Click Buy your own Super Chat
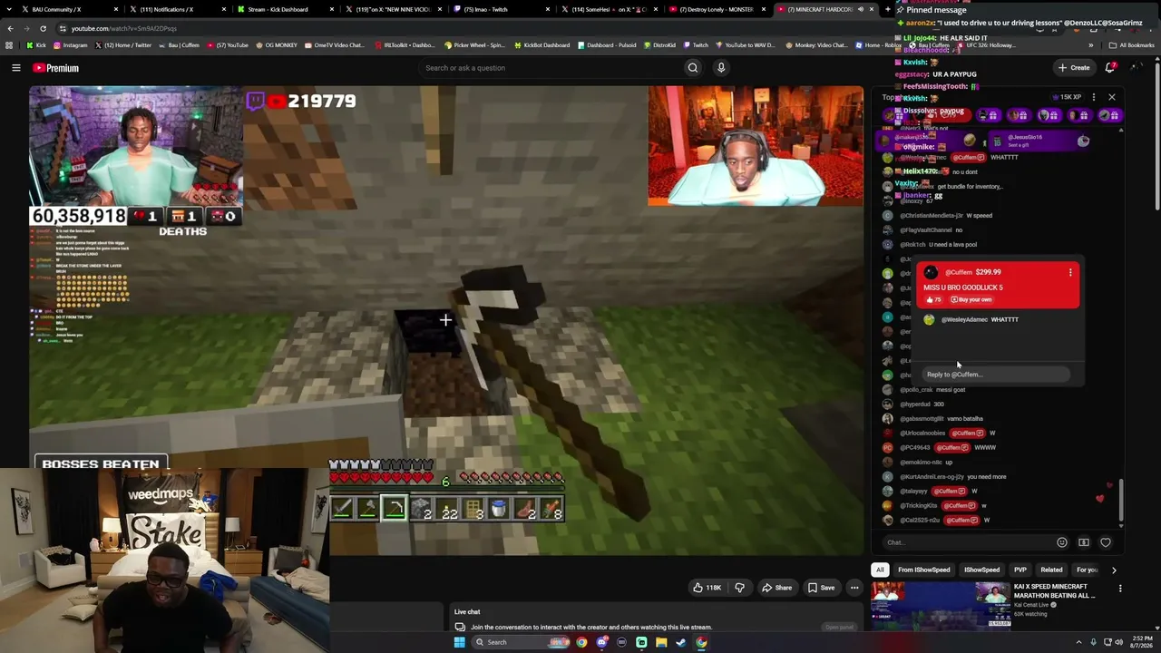This screenshot has height=653, width=1161. (971, 299)
